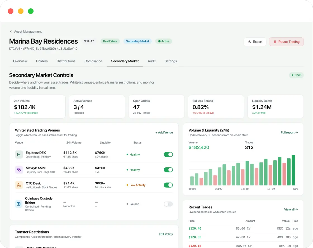313x248 pixels.
Task: Click the Liquidity Depth $1.24M card
Action: pyautogui.click(x=276, y=107)
